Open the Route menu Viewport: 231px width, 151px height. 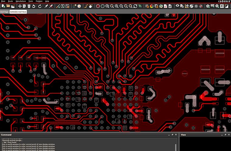point(10,1)
